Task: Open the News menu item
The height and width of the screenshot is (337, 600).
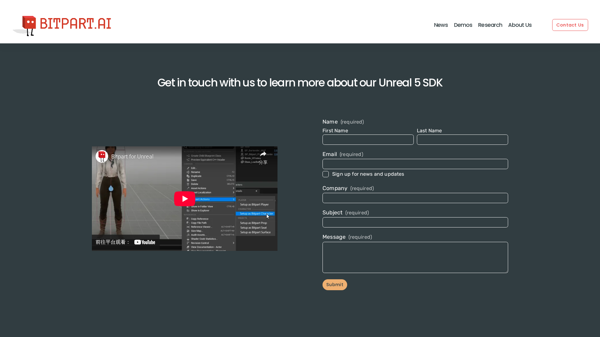Action: tap(441, 25)
